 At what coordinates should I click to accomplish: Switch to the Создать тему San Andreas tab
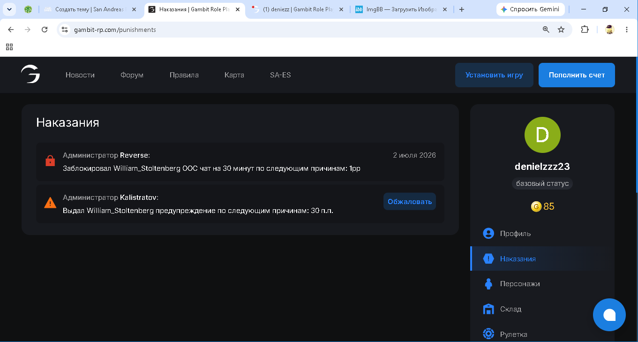[91, 9]
